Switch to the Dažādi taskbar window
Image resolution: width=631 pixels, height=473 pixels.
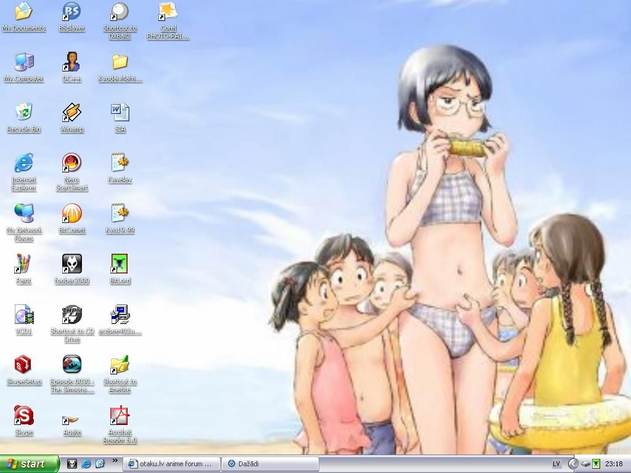[270, 464]
